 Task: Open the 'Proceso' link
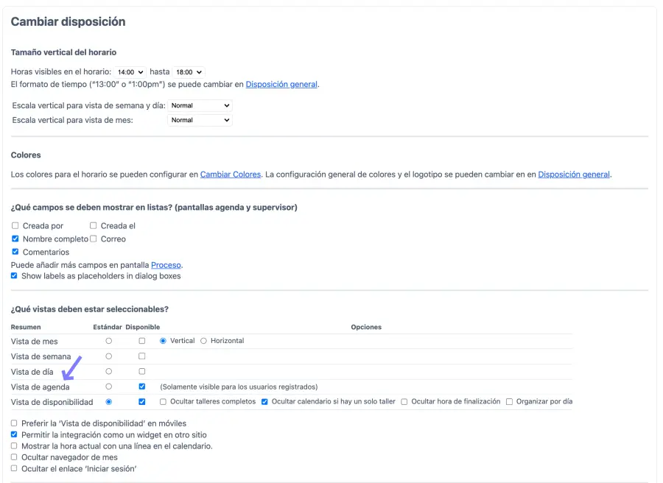(166, 264)
